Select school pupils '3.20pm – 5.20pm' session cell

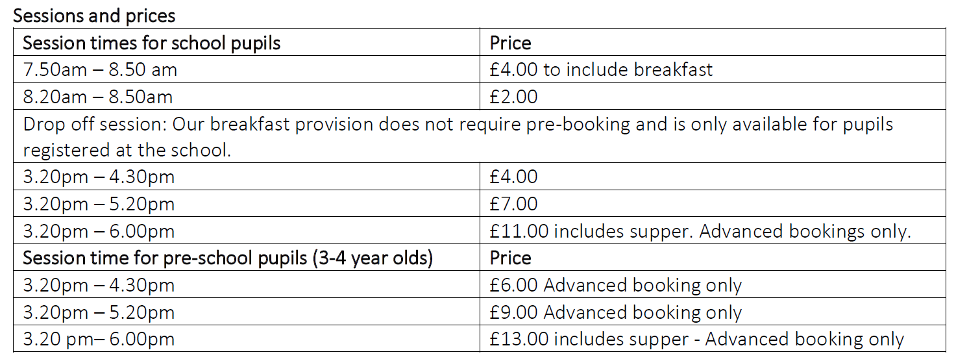pos(246,204)
